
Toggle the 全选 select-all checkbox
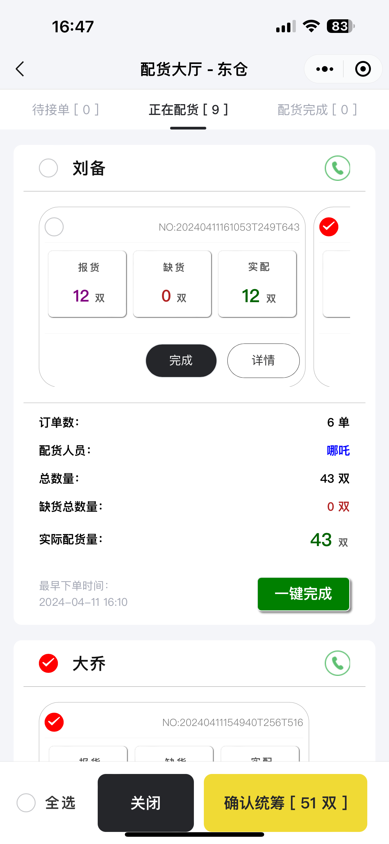(x=26, y=802)
